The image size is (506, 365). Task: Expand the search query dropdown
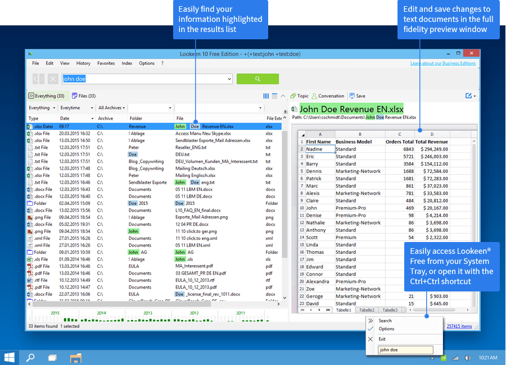(229, 79)
